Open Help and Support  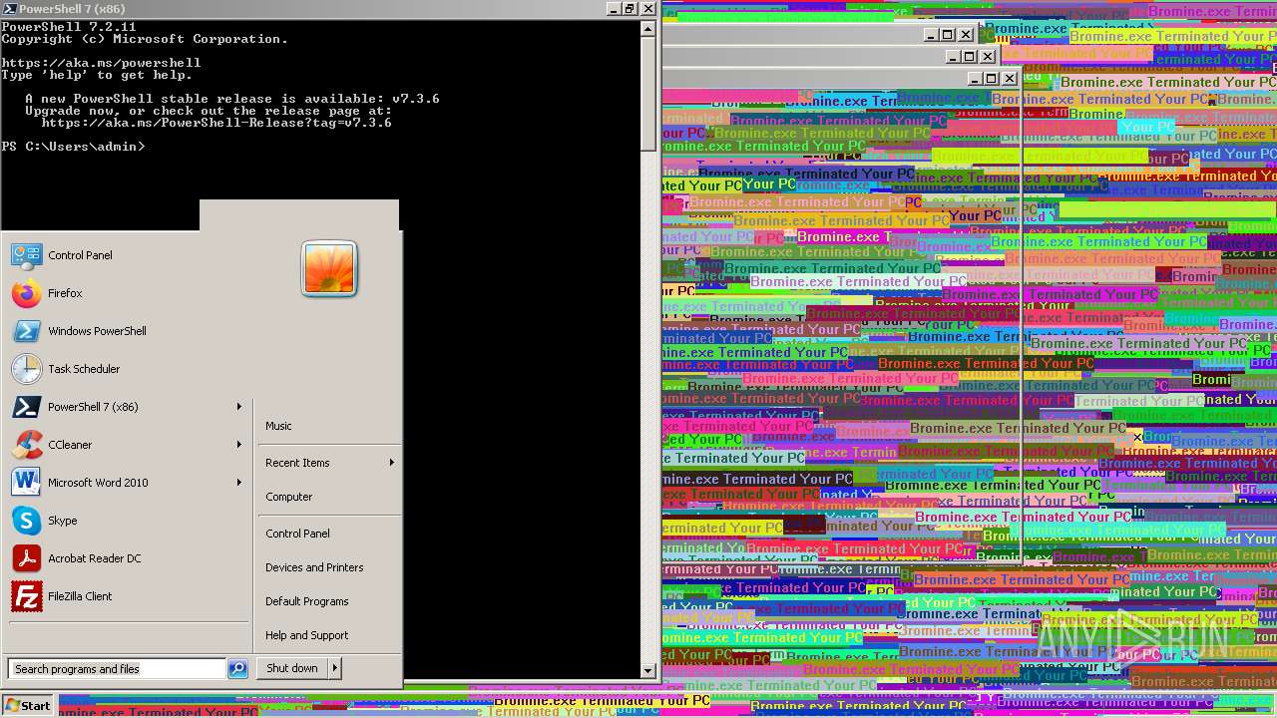tap(307, 635)
